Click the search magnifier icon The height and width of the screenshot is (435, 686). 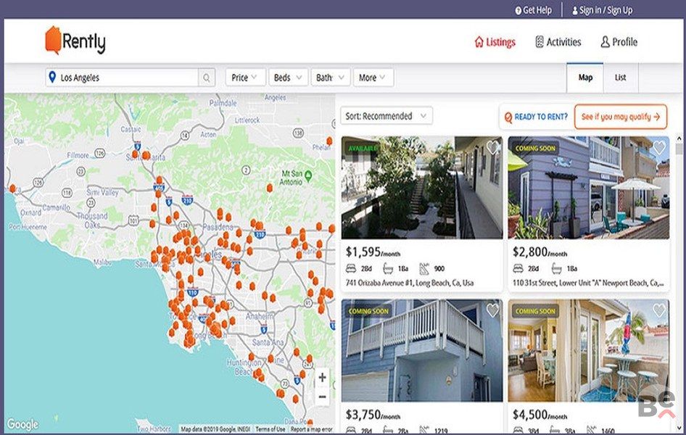207,78
